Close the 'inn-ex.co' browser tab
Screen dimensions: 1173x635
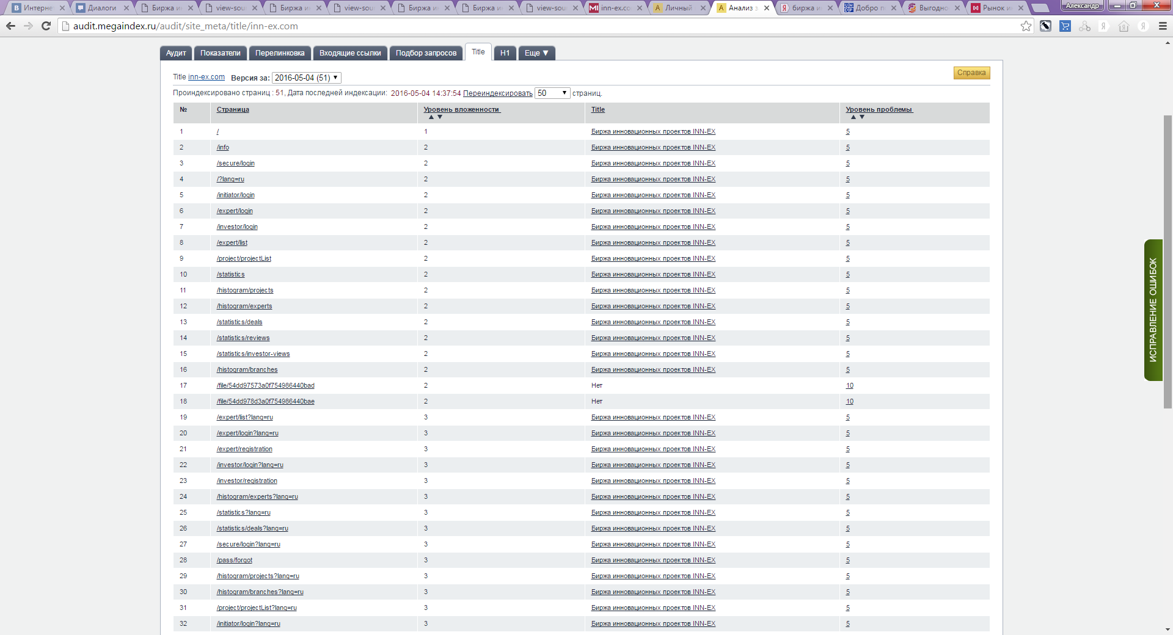pos(640,8)
